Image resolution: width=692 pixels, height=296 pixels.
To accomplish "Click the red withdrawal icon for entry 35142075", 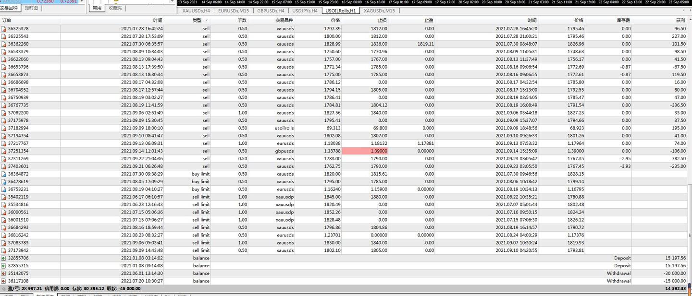I will (3, 273).
